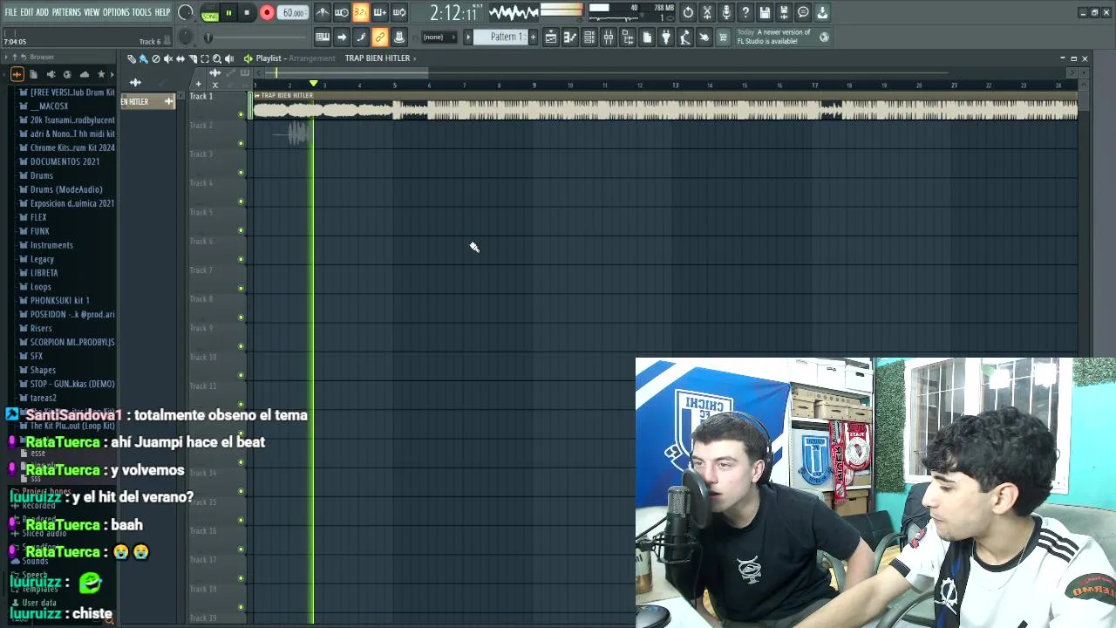Select the playlist Draw pencil tool
This screenshot has width=1116, height=628.
coord(132,58)
